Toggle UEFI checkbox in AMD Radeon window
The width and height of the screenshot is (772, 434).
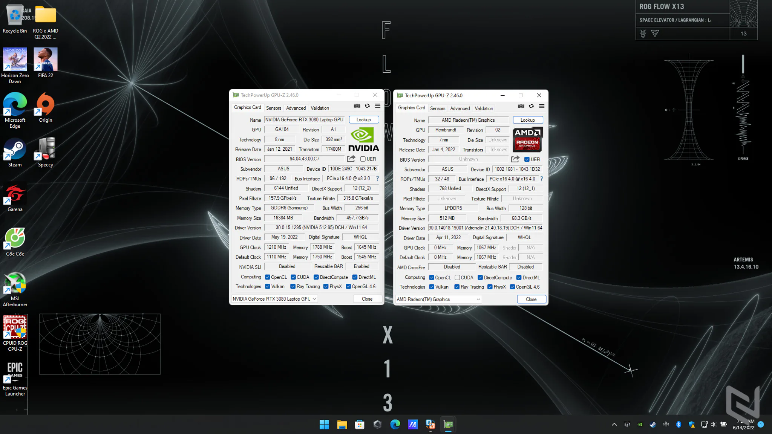tap(527, 159)
